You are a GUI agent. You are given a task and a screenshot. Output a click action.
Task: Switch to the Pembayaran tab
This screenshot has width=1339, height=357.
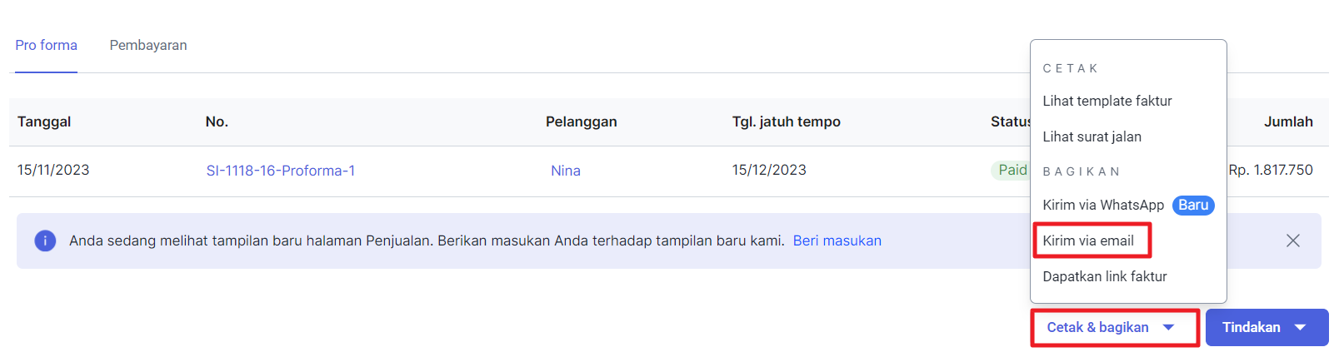(x=148, y=45)
